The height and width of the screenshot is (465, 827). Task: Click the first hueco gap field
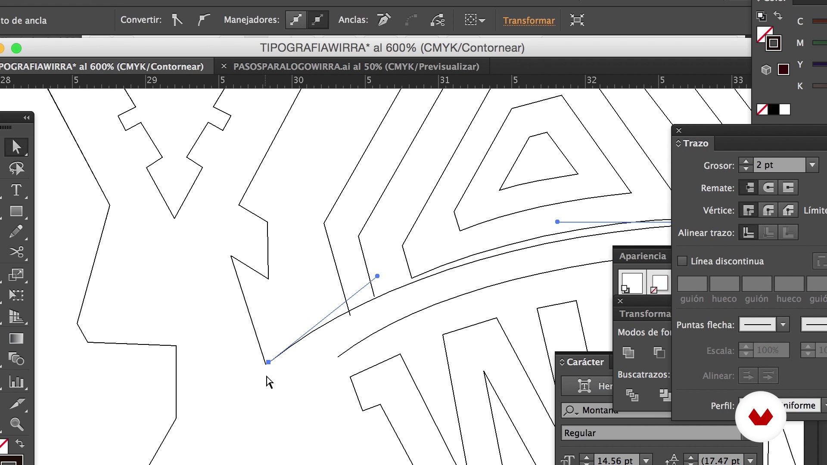point(724,284)
